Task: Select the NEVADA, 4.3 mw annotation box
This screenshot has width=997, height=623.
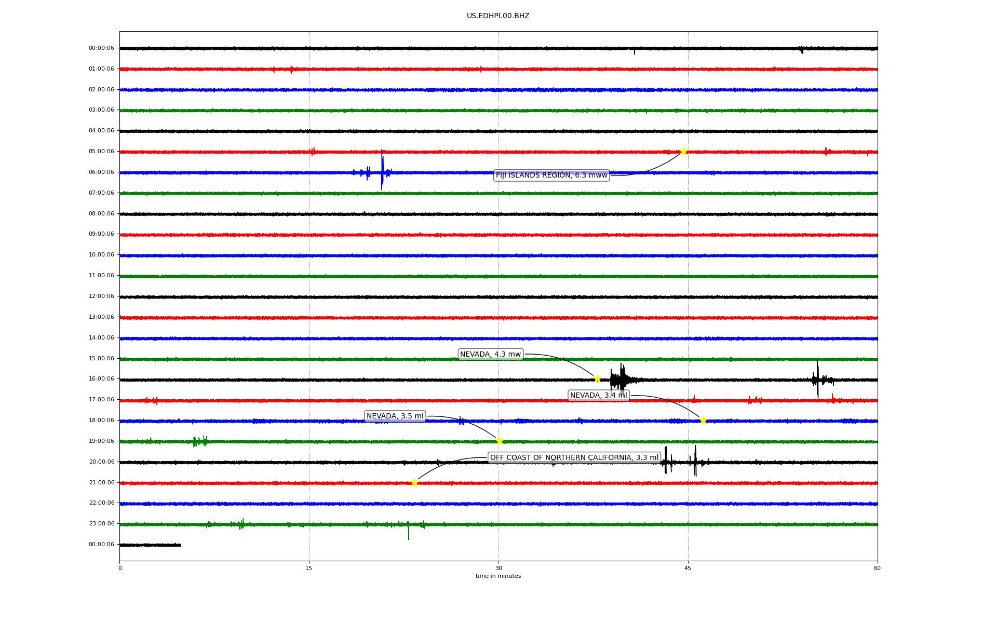Action: click(x=490, y=354)
